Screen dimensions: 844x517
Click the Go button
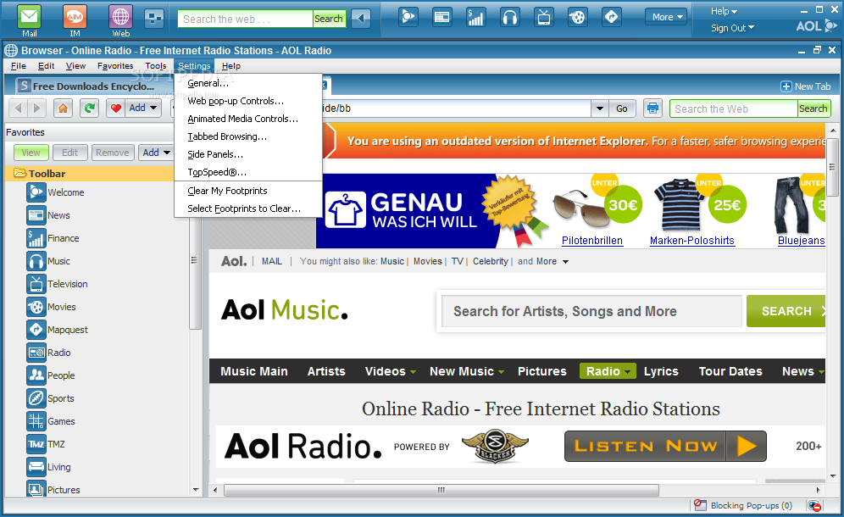click(622, 108)
